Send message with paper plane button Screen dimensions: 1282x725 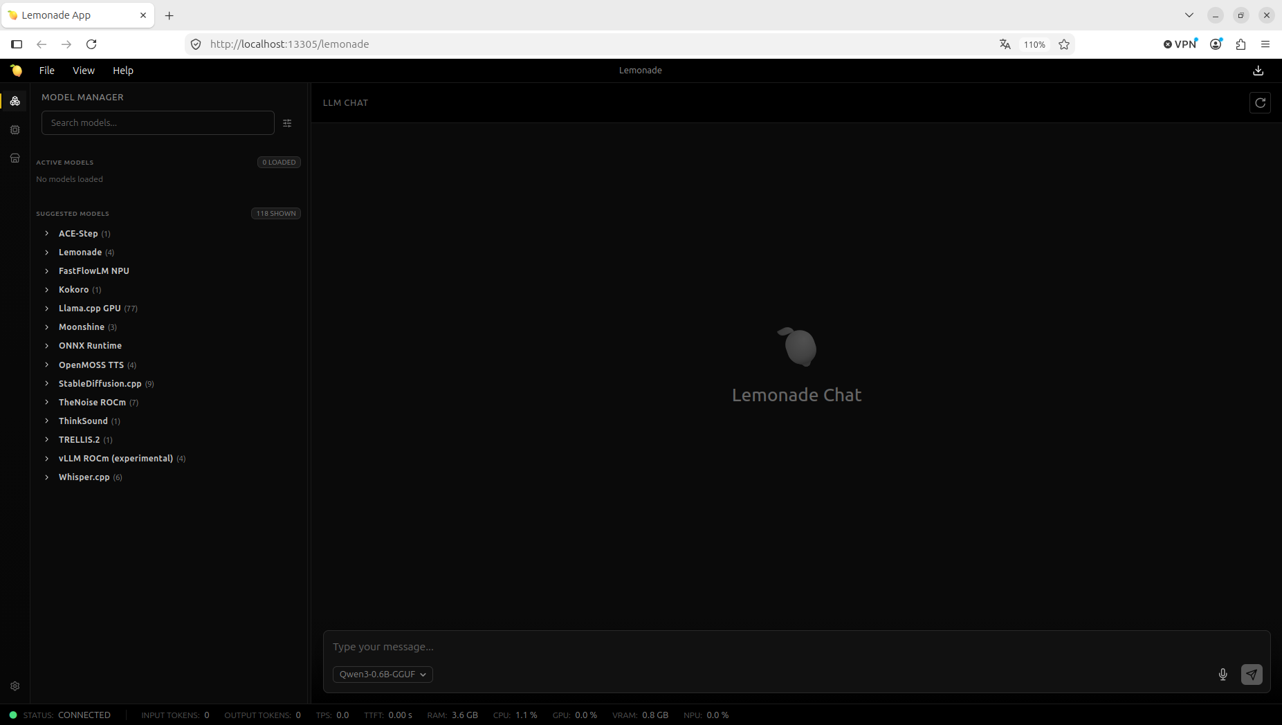coord(1252,674)
